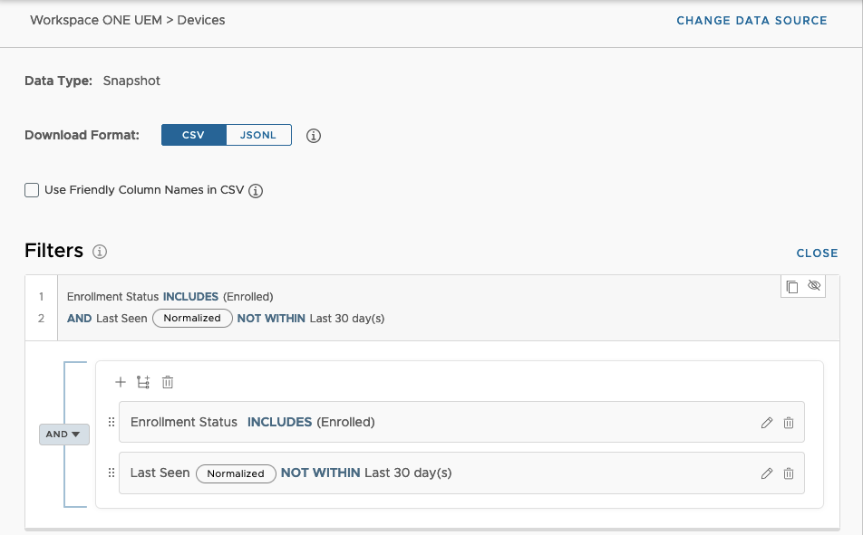Add a new filter rule
The height and width of the screenshot is (535, 863).
click(x=120, y=382)
